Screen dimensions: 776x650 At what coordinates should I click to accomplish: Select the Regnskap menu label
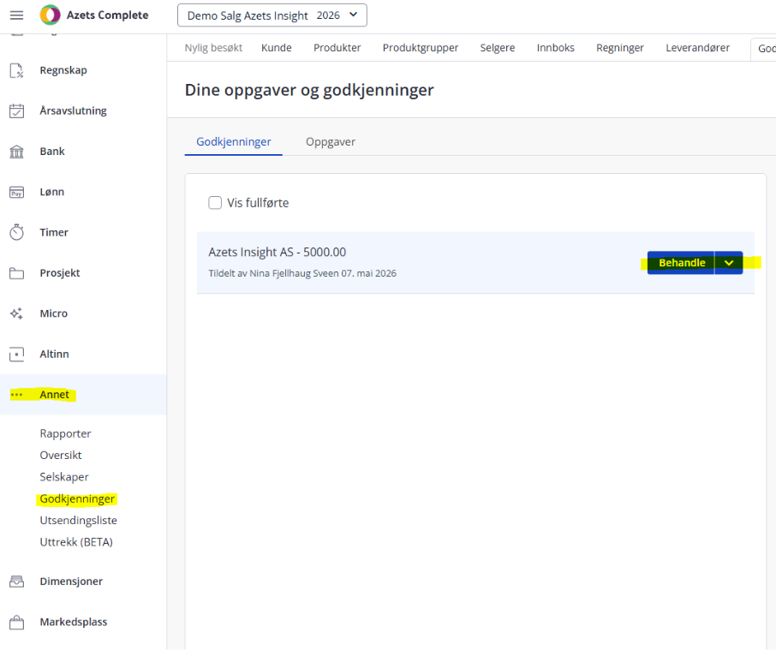pyautogui.click(x=63, y=70)
